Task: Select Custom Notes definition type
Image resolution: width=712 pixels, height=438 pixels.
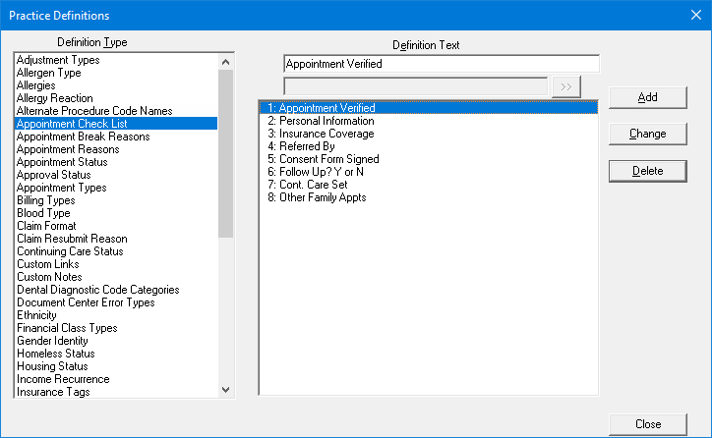Action: coord(116,277)
